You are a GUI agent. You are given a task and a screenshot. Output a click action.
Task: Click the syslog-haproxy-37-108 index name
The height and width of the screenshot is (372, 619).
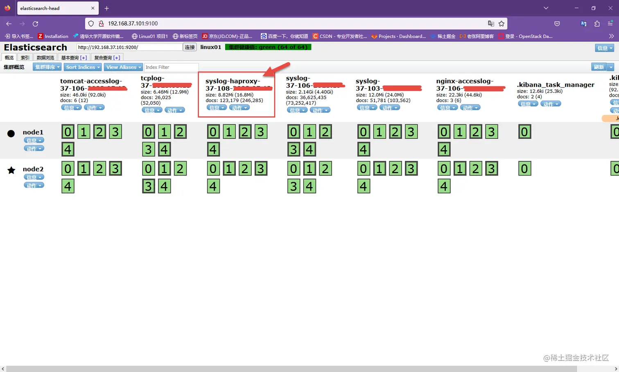tap(238, 85)
